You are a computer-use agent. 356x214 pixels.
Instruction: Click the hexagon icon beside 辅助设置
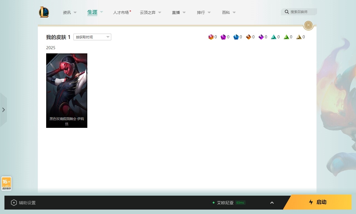tap(14, 203)
